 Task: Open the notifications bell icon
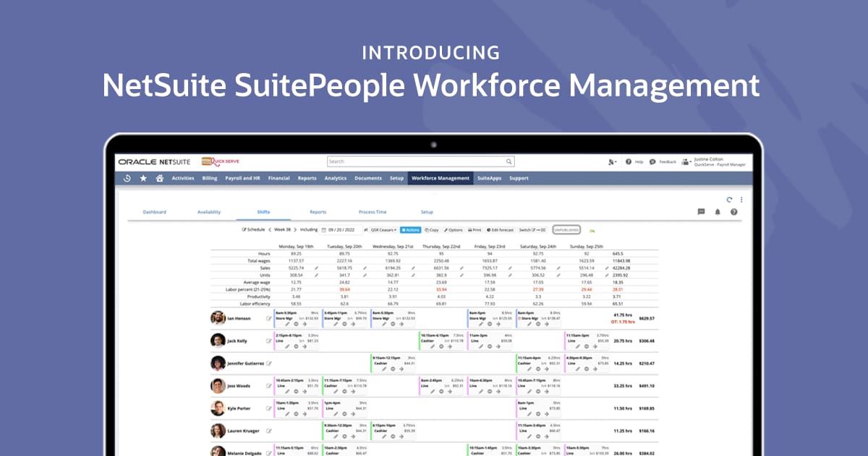[718, 212]
